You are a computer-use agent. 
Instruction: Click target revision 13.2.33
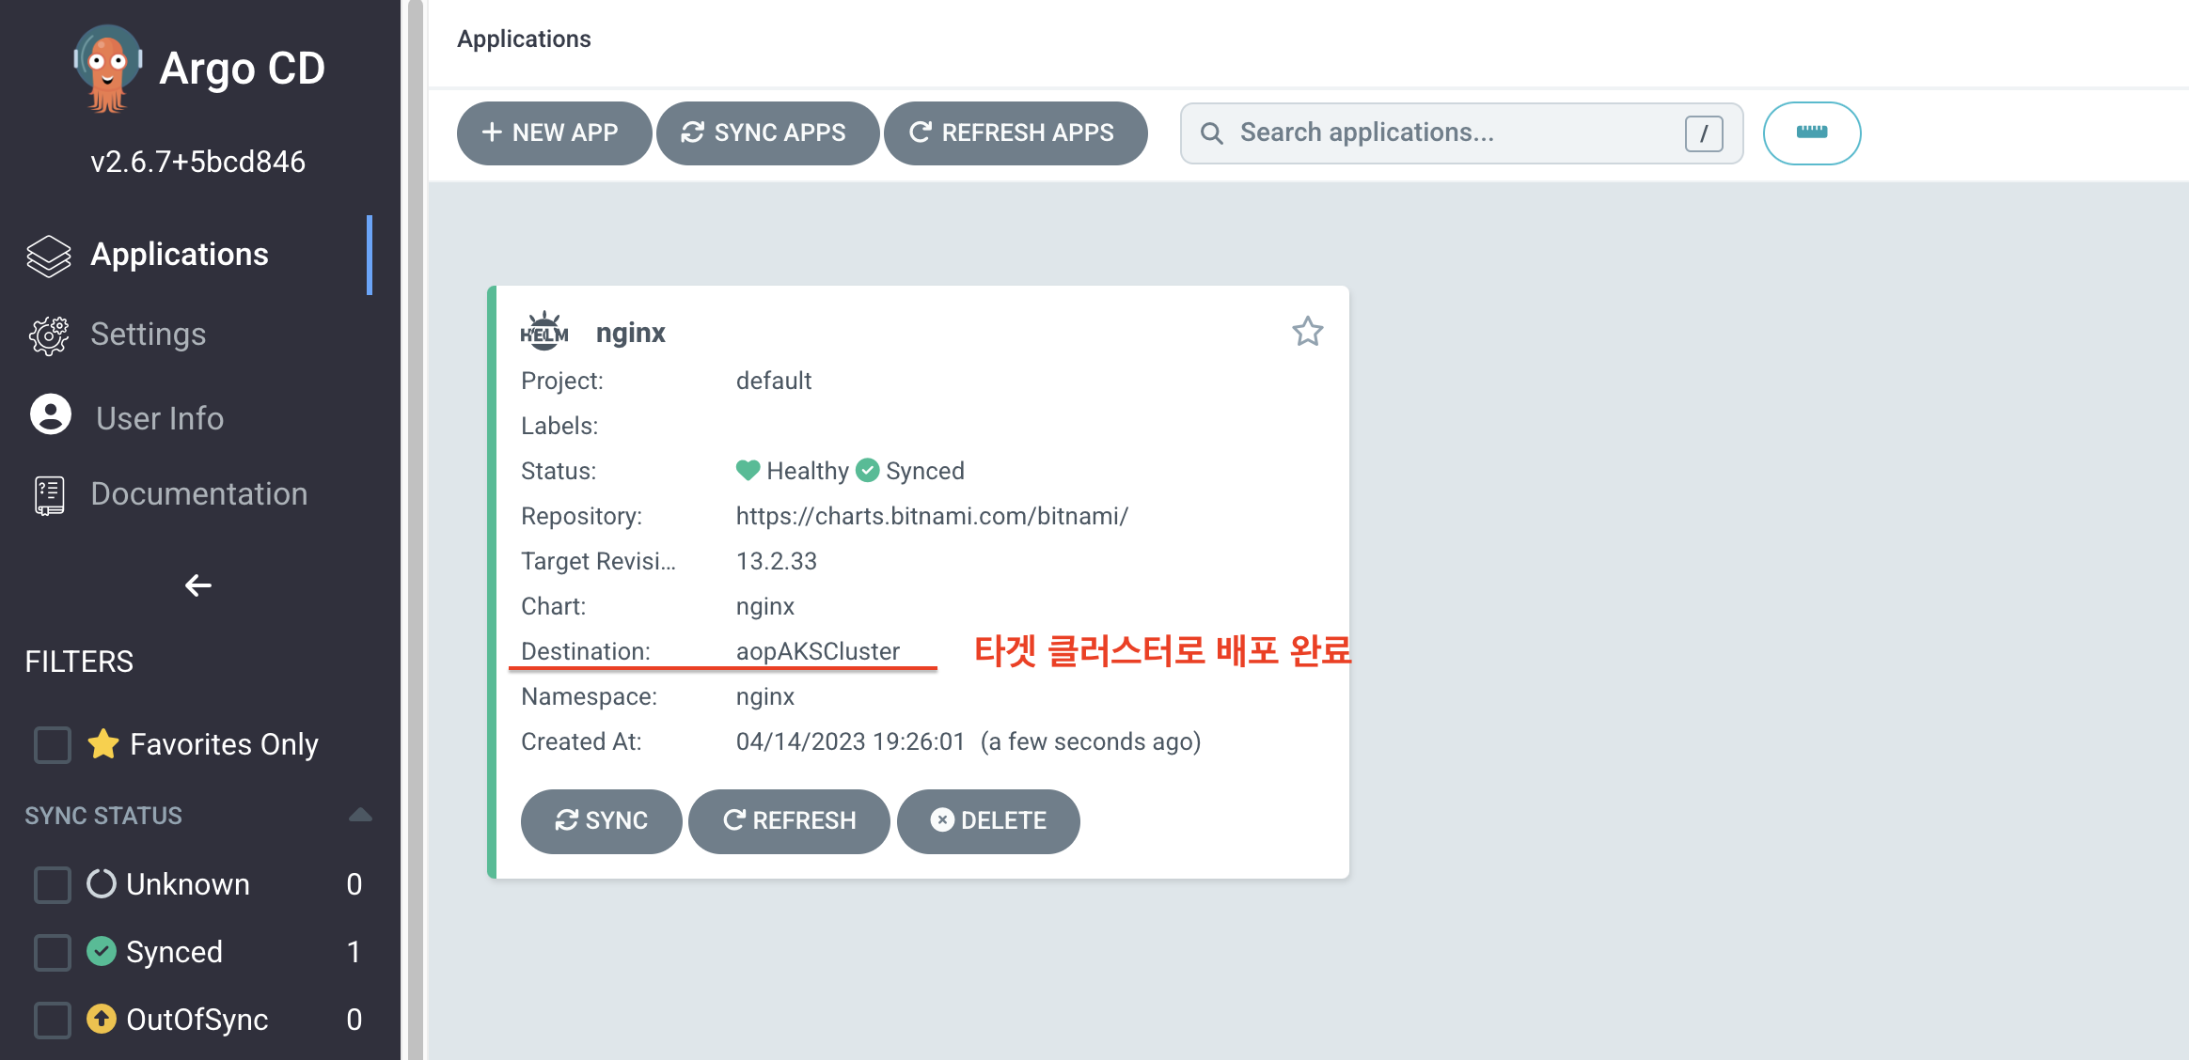pyautogui.click(x=777, y=561)
